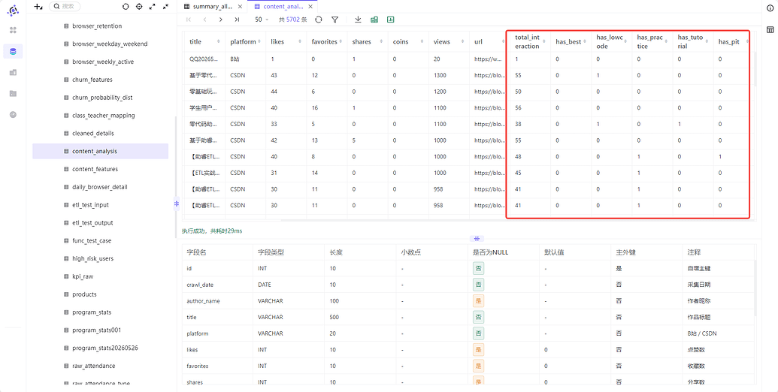
Task: Select content_analysis table
Action: tap(101, 151)
